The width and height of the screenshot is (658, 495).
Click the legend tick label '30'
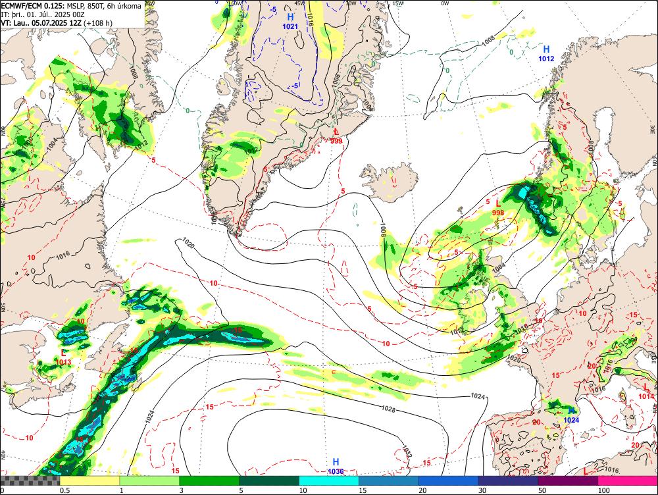click(x=482, y=490)
